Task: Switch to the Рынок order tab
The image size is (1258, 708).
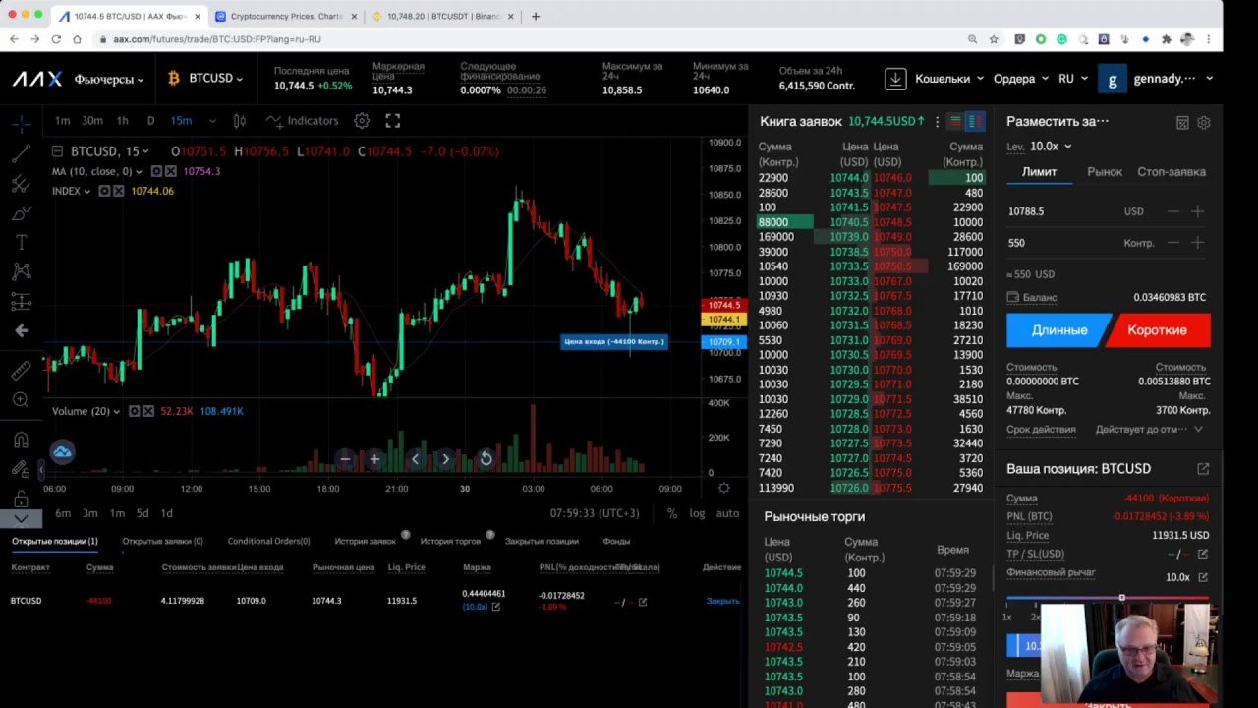Action: click(1105, 172)
